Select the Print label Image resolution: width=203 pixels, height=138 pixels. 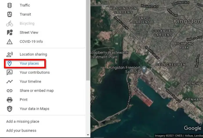(x=23, y=100)
